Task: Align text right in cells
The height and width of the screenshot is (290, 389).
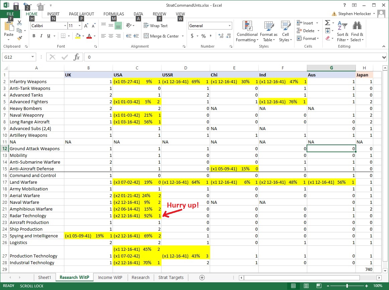Action: point(118,36)
